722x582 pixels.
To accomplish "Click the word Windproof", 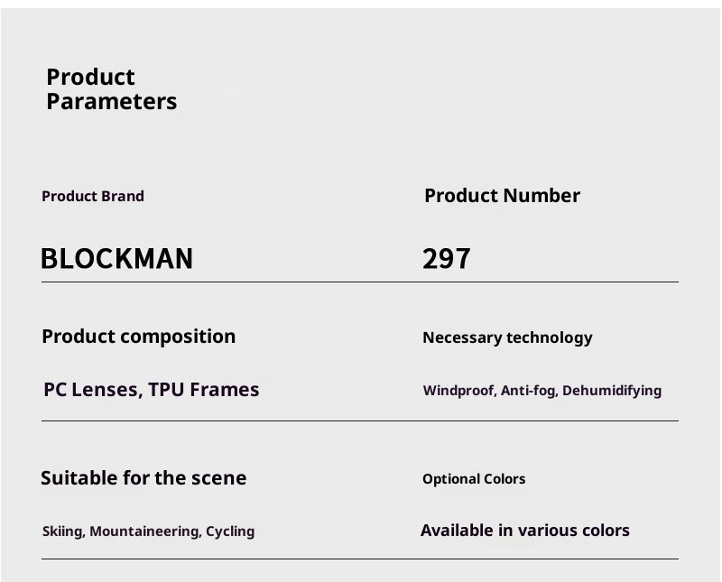I will tap(458, 391).
